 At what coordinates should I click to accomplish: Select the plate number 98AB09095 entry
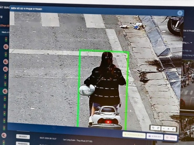click(23, 143)
